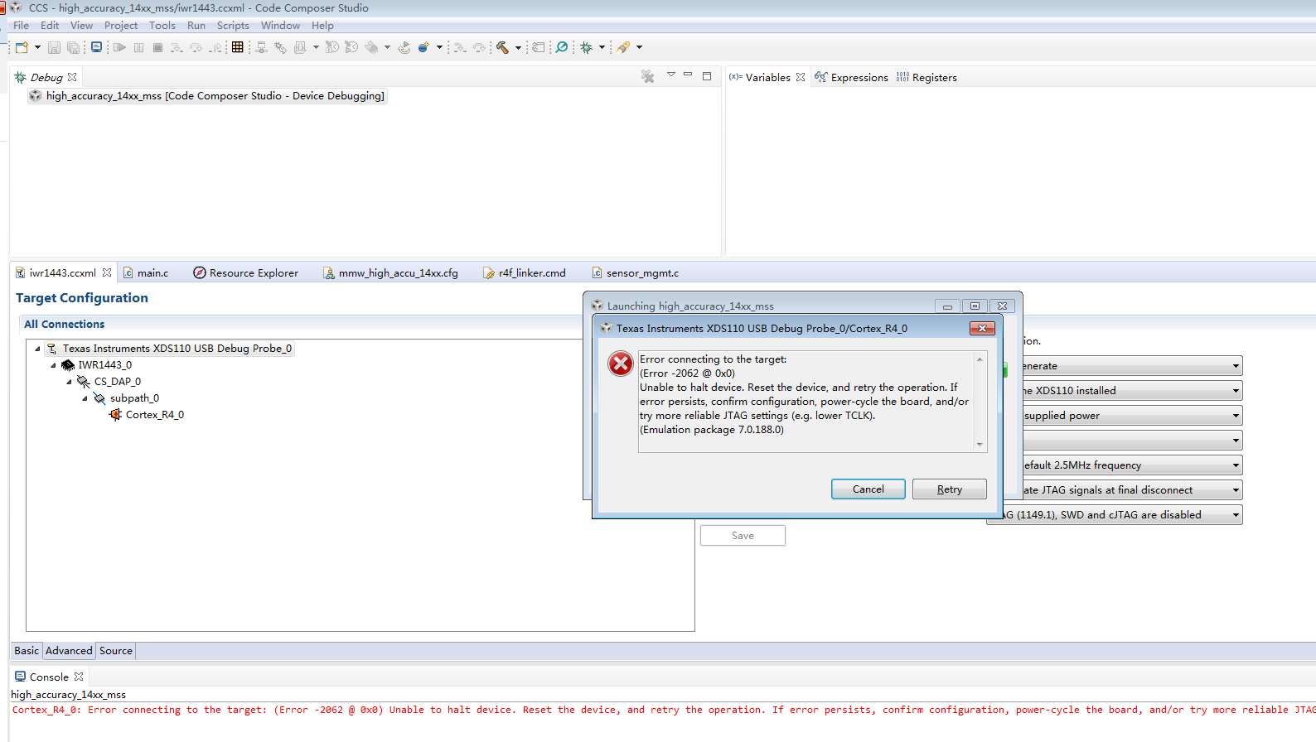
Task: Open the 'XDS110 installed' dropdown
Action: [1236, 391]
